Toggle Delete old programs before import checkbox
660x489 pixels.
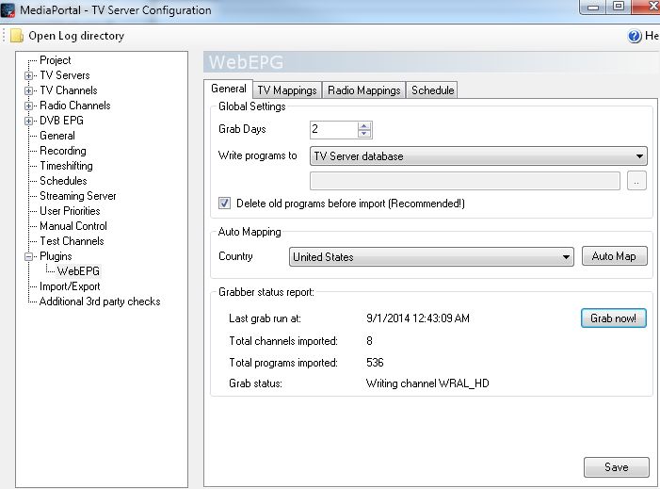[x=225, y=203]
